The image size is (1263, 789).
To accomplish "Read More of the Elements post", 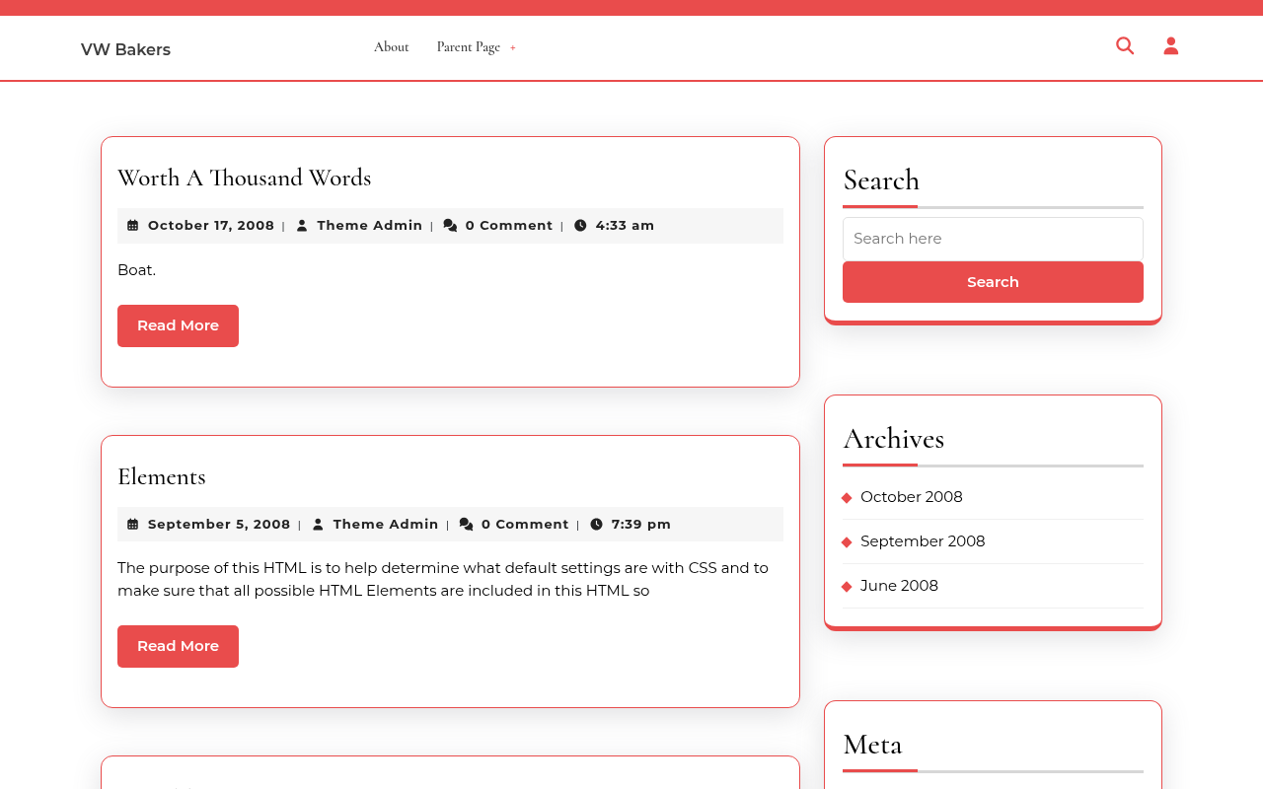I will (178, 646).
